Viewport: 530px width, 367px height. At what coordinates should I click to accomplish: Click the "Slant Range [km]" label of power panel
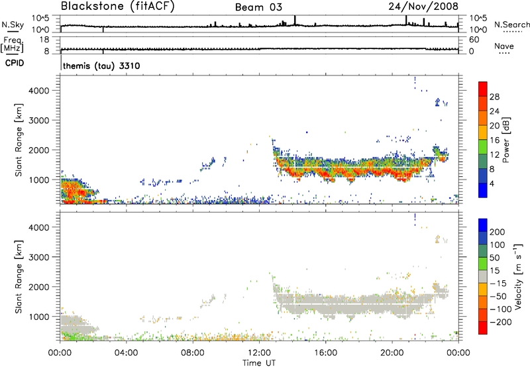[x=19, y=140]
